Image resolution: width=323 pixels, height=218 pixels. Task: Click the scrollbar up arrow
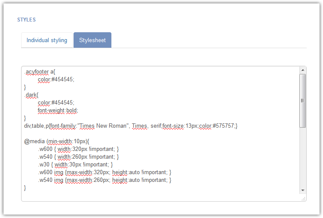pyautogui.click(x=303, y=70)
